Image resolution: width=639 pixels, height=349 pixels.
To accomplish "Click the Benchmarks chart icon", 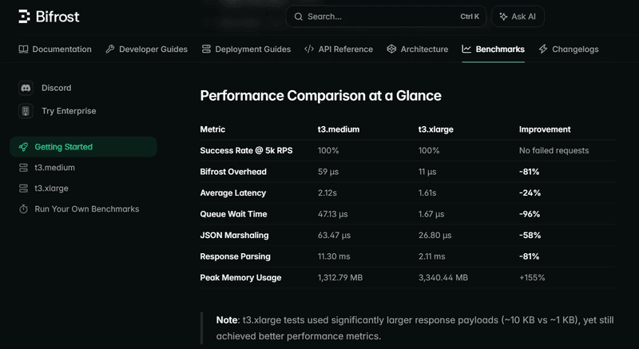I will (466, 50).
